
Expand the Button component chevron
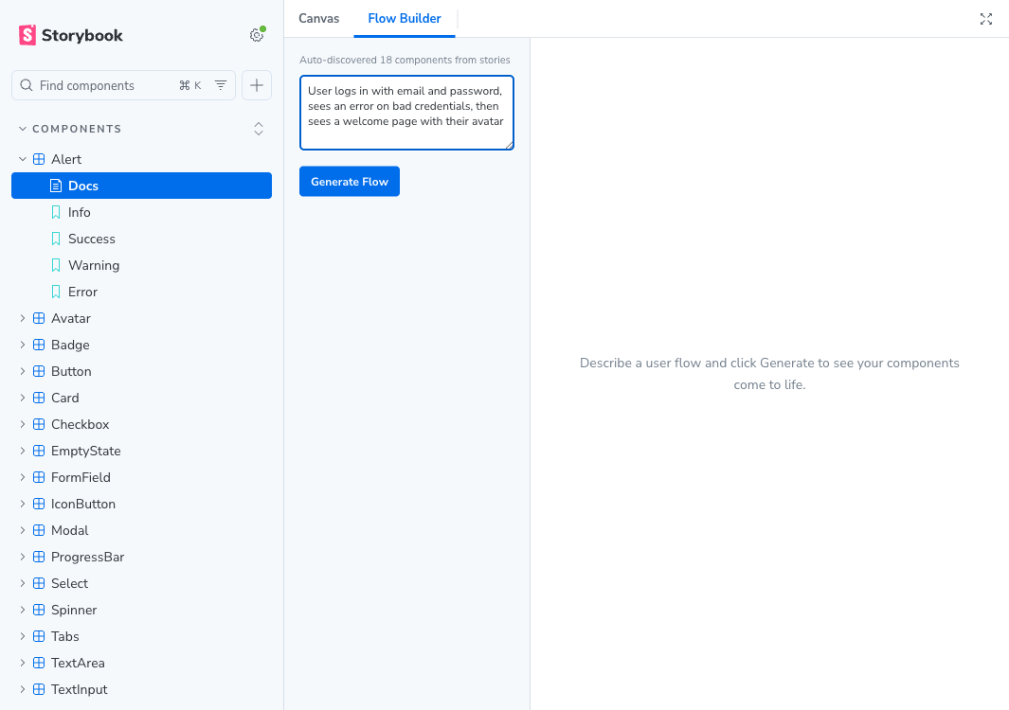tap(23, 371)
